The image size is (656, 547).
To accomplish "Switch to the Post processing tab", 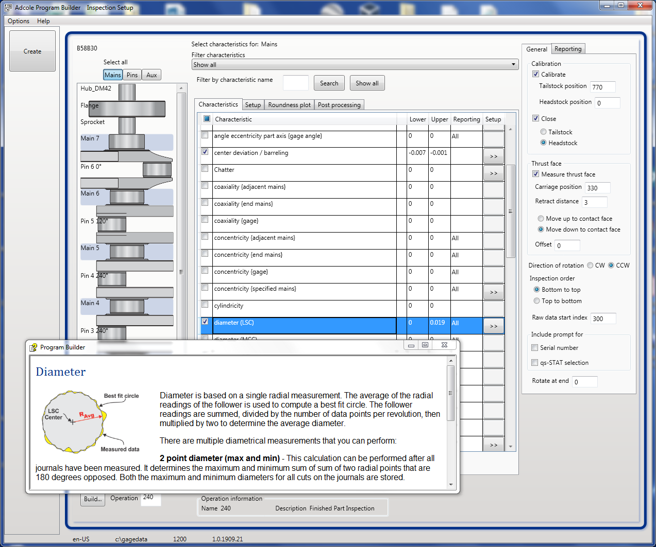I will (339, 104).
